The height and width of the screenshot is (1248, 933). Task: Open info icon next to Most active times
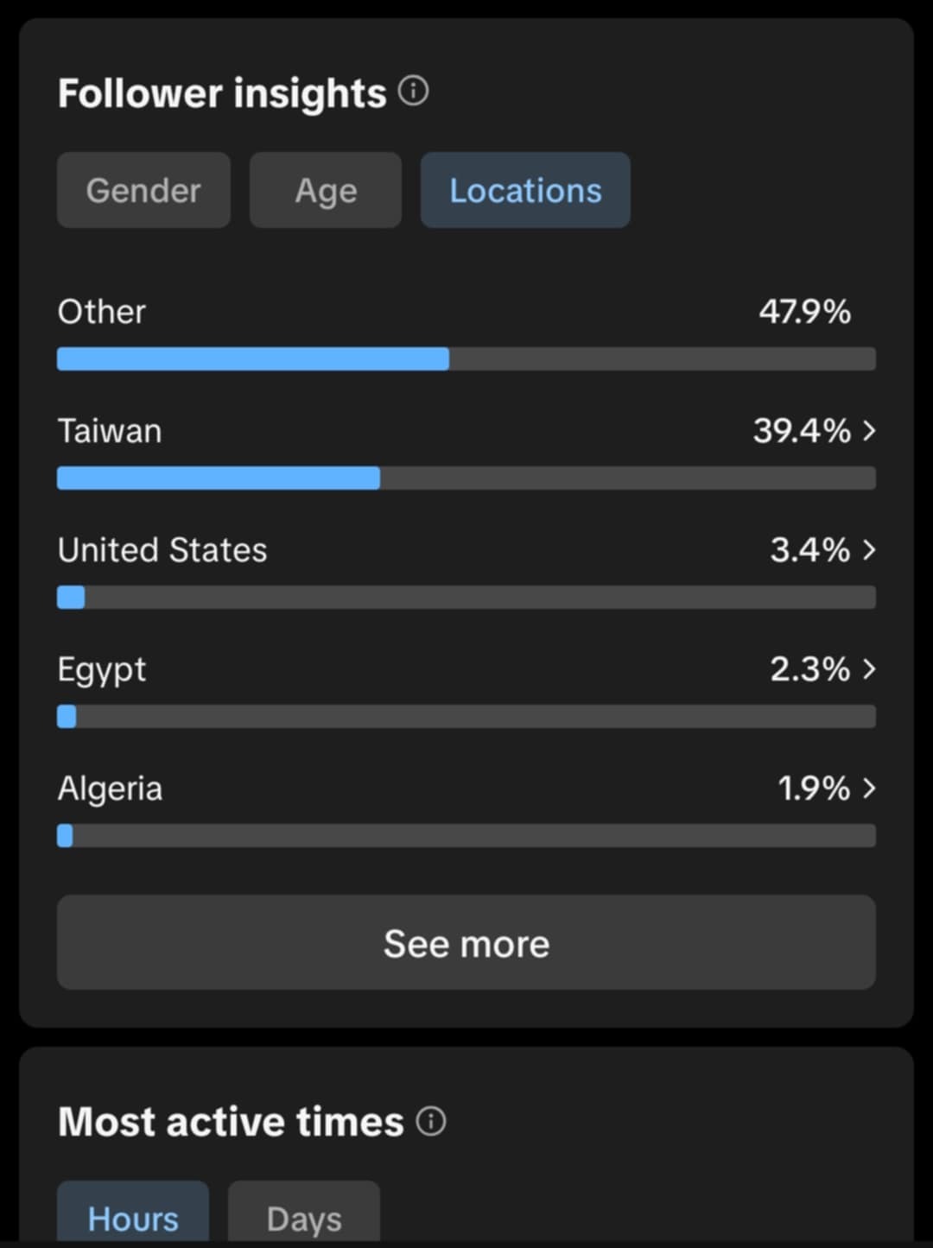coord(431,1121)
